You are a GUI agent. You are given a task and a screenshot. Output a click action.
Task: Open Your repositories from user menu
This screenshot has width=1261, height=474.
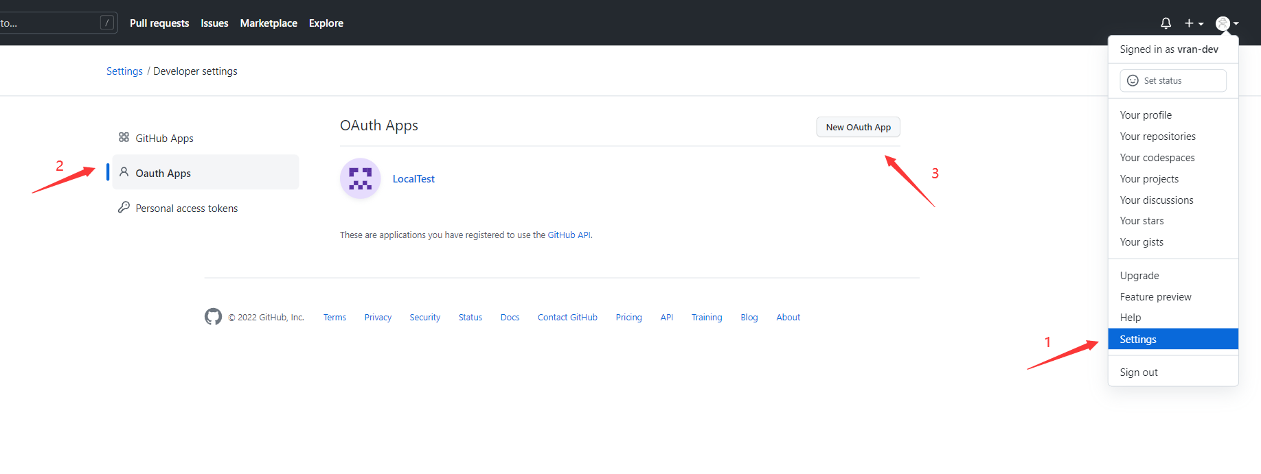coord(1157,137)
